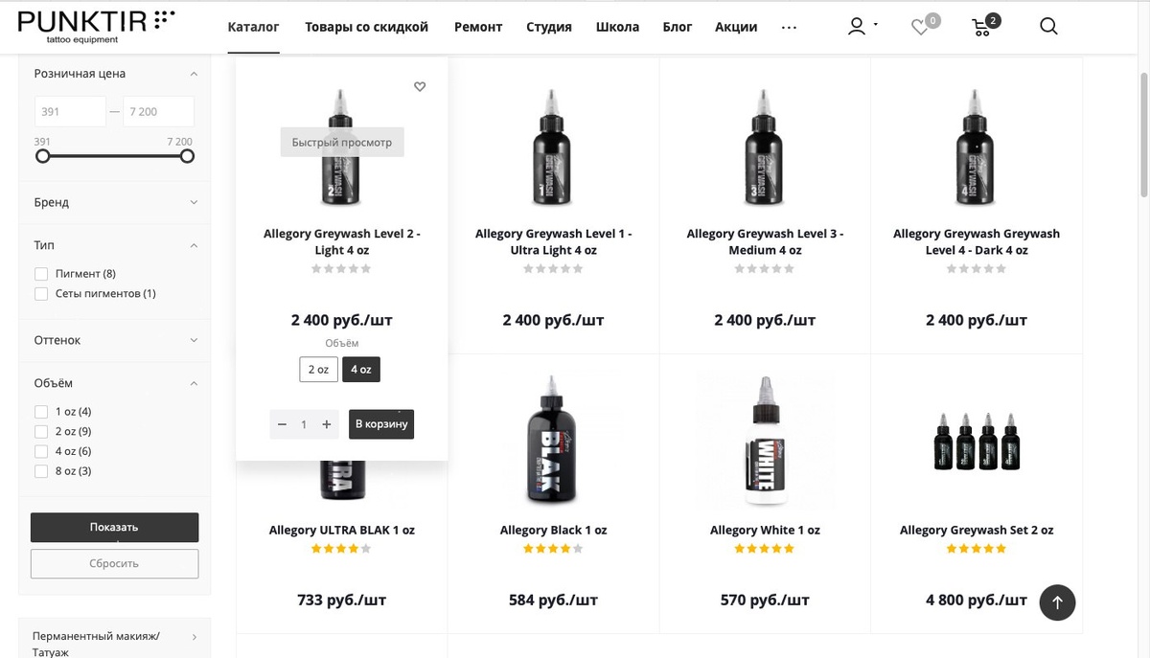The image size is (1150, 658).
Task: Collapse the Розничная цена section
Action: [194, 74]
